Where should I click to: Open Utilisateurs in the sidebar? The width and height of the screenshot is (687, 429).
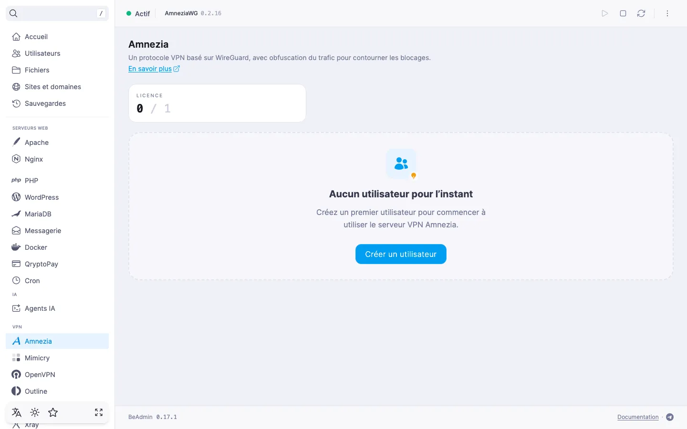(x=57, y=53)
